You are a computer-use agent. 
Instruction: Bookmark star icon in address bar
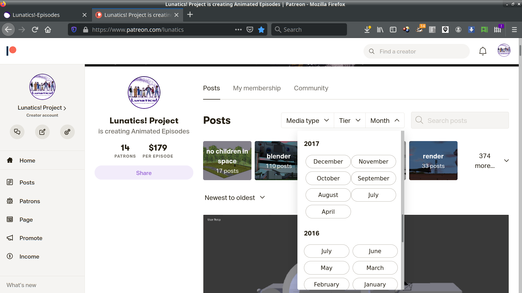tap(261, 30)
